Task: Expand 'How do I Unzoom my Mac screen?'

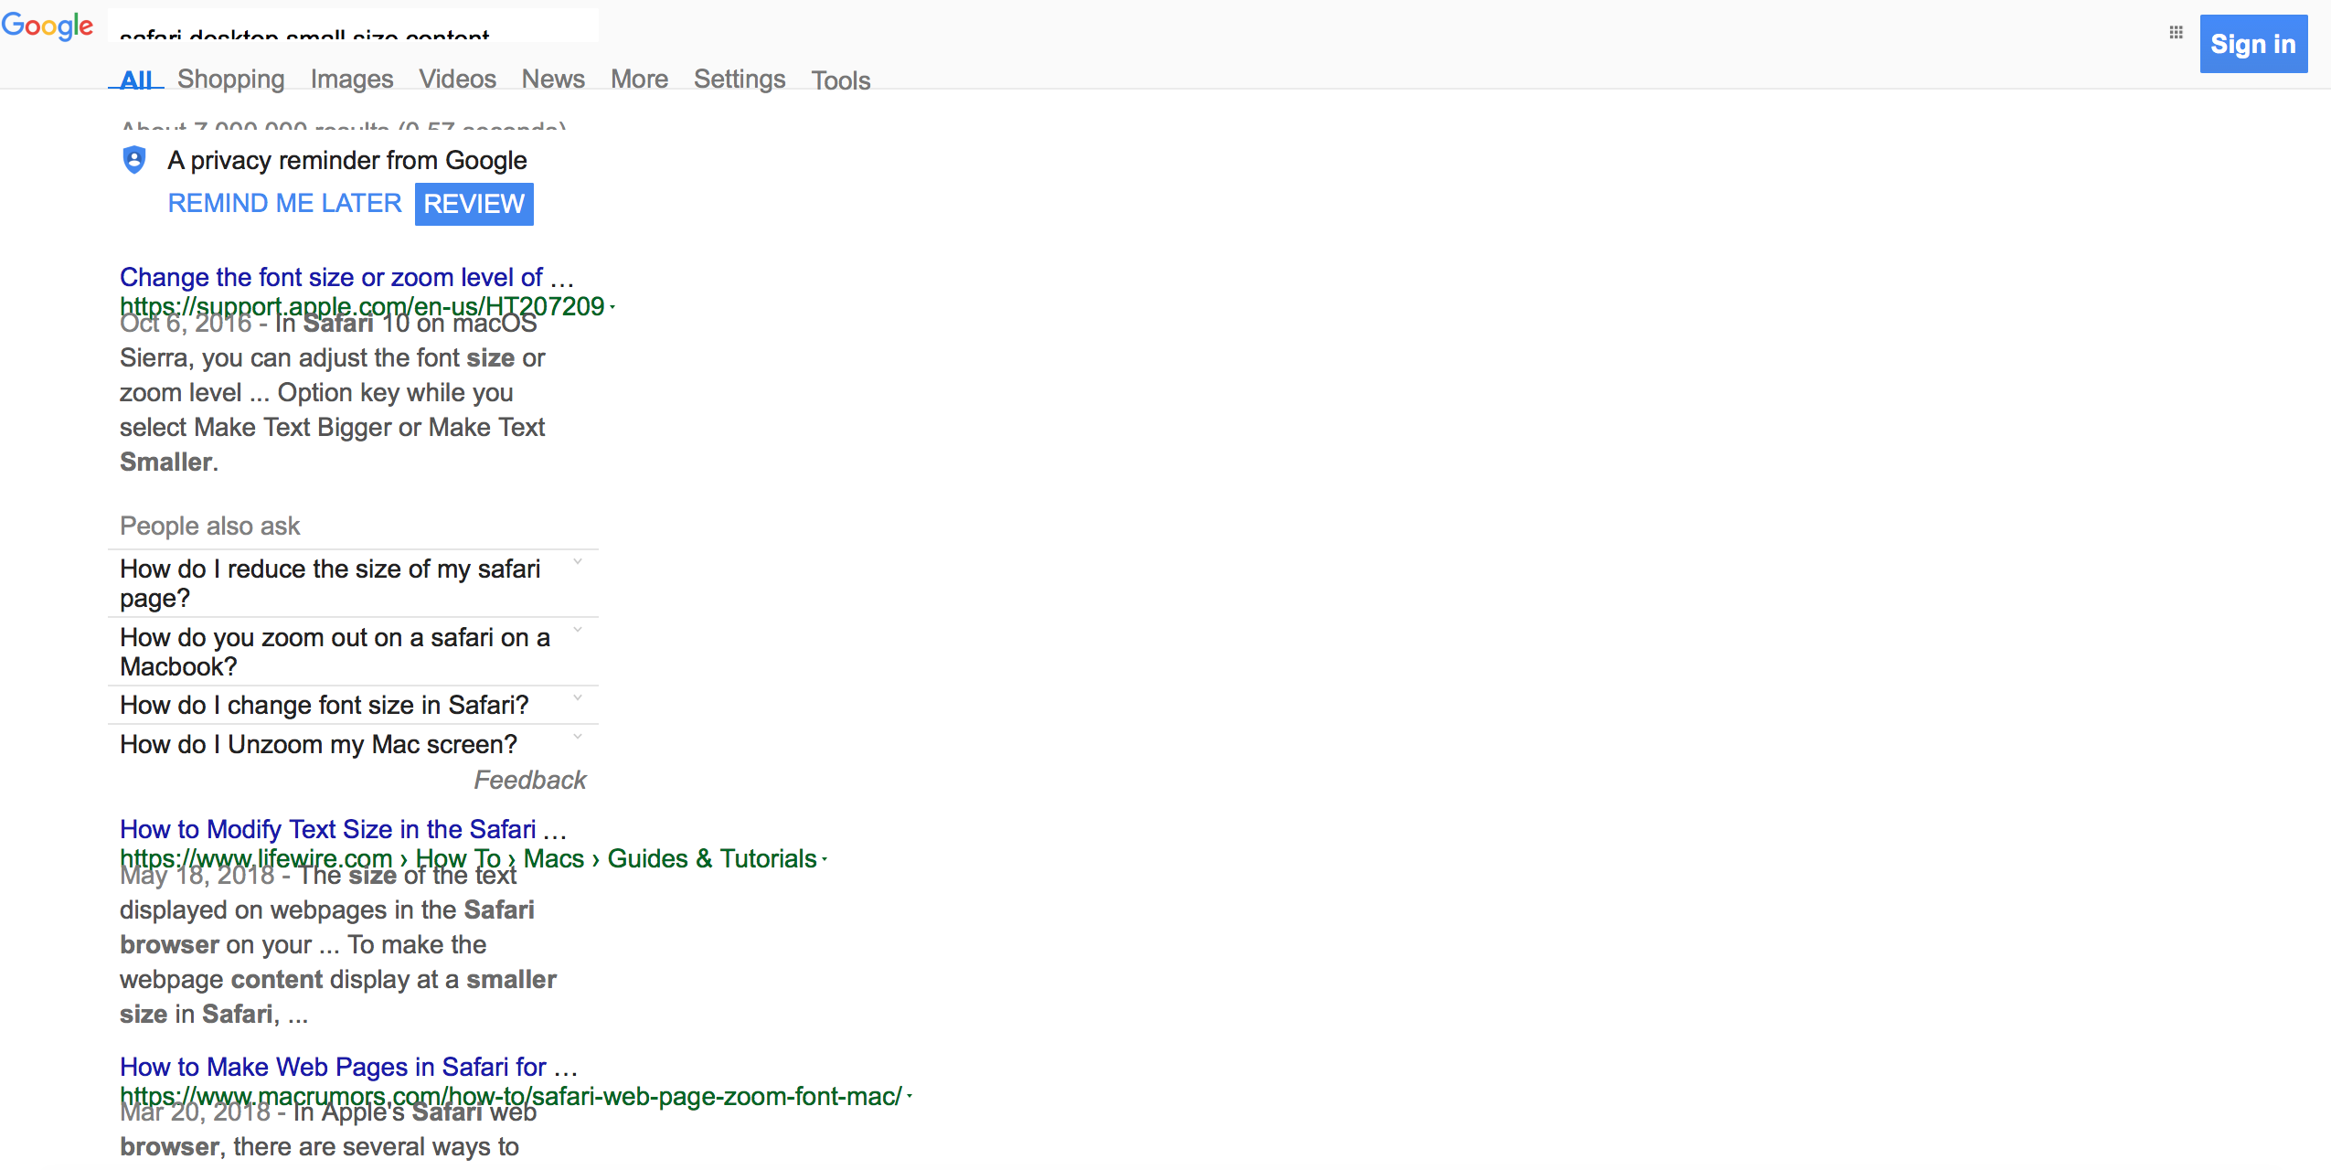Action: pyautogui.click(x=353, y=744)
